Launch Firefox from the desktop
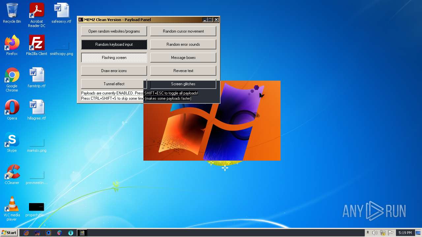This screenshot has height=237, width=422. tap(12, 45)
